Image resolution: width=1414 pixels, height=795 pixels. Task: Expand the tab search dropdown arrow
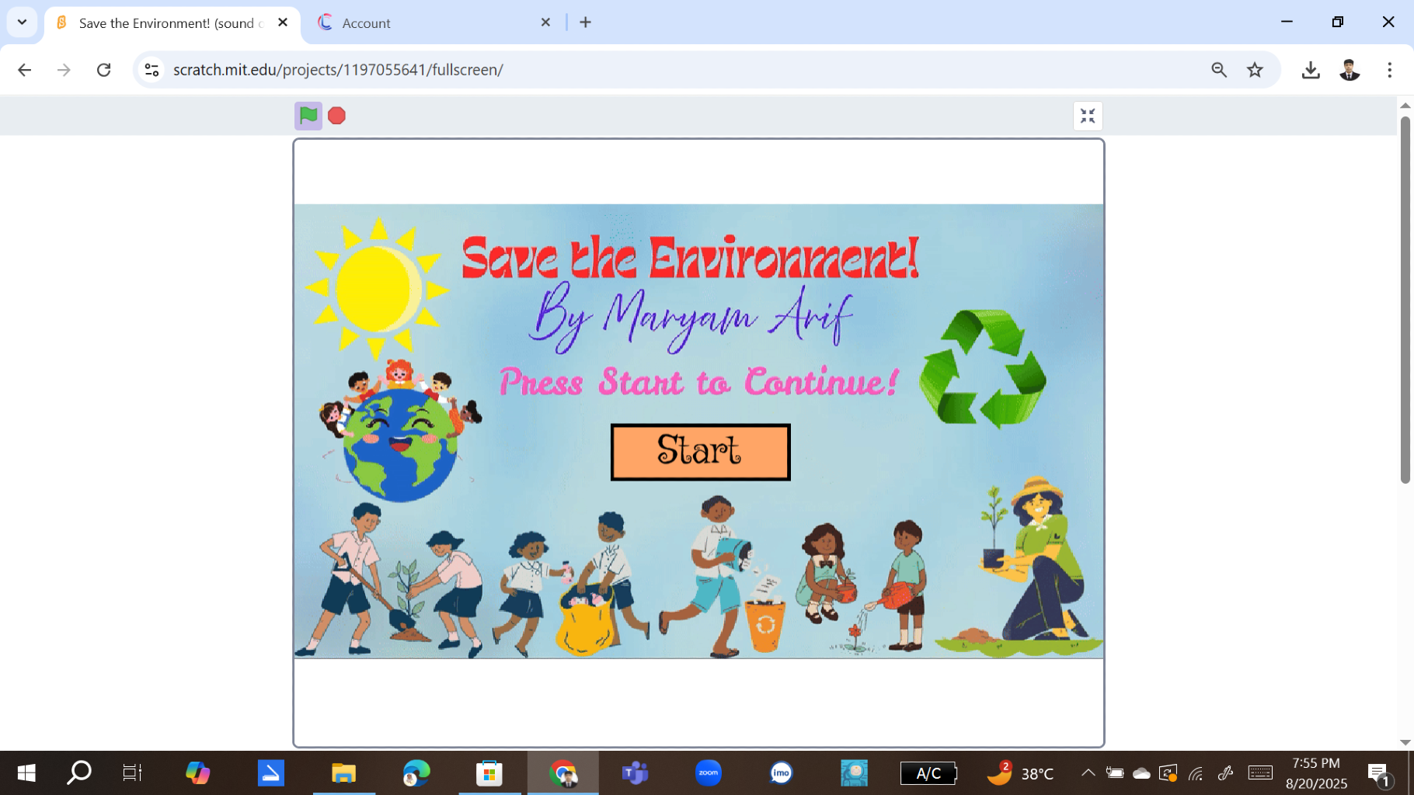[22, 23]
